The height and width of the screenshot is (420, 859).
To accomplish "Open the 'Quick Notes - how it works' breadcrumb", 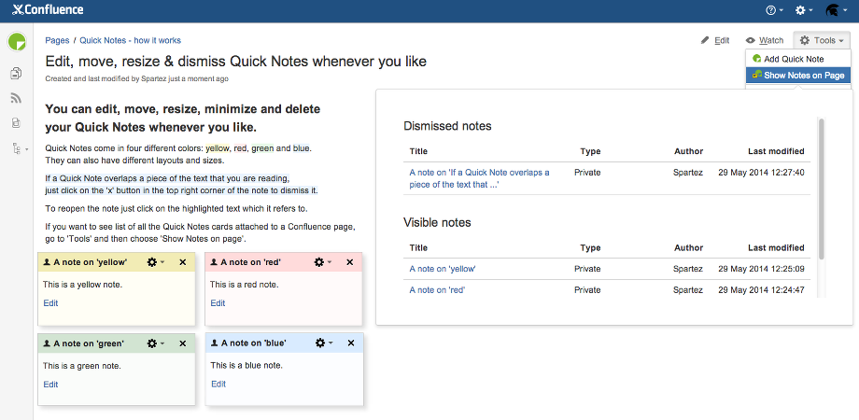I will coord(130,41).
